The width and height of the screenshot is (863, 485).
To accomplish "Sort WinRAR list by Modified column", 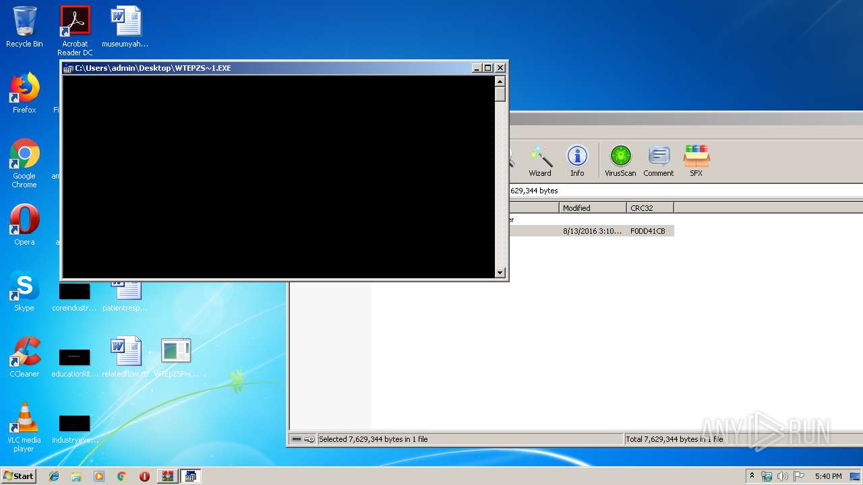I will (593, 208).
